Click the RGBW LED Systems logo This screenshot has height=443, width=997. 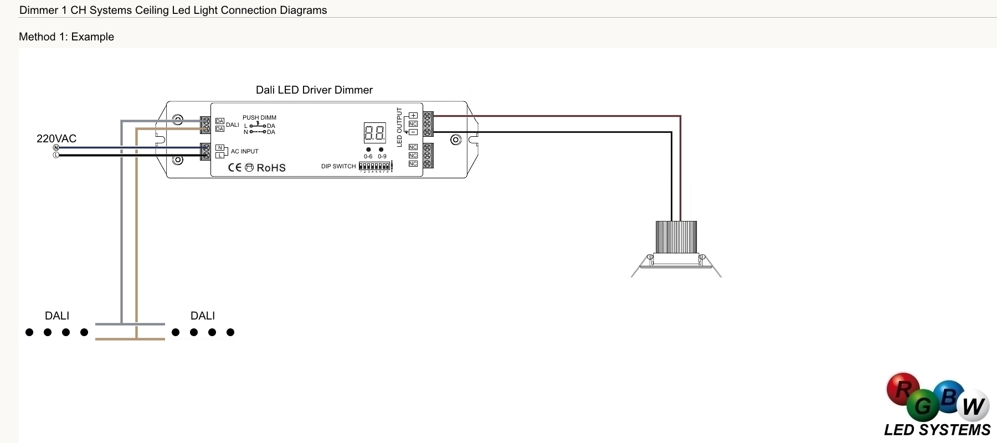938,405
